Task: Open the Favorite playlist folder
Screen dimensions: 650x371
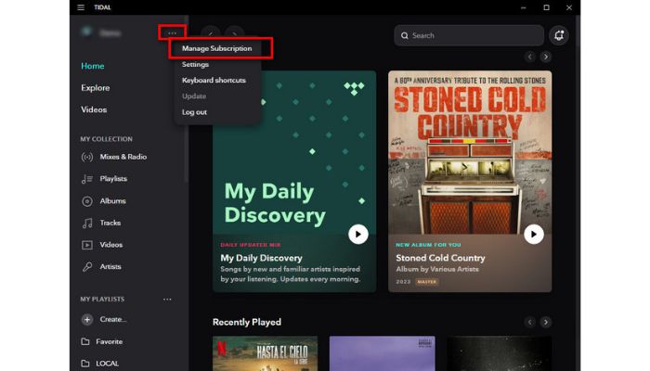Action: click(109, 341)
